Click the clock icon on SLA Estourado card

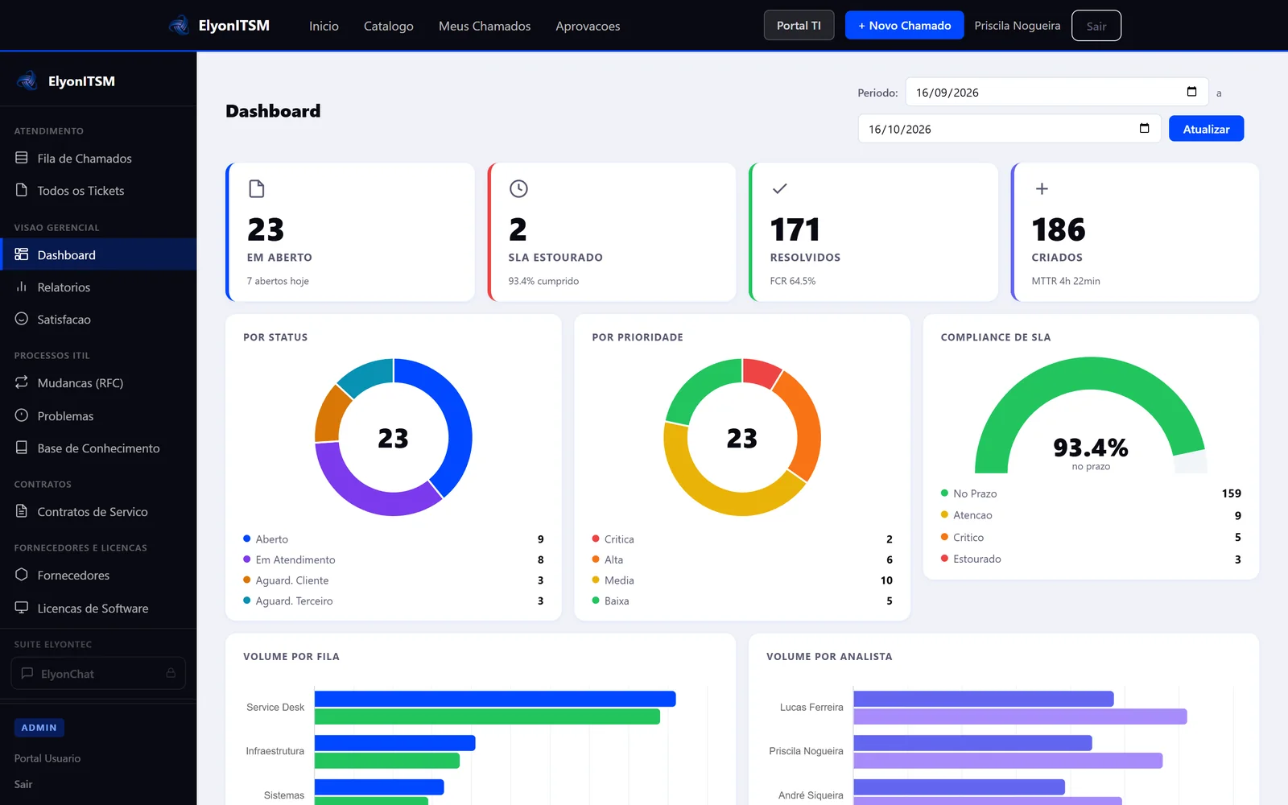[518, 188]
